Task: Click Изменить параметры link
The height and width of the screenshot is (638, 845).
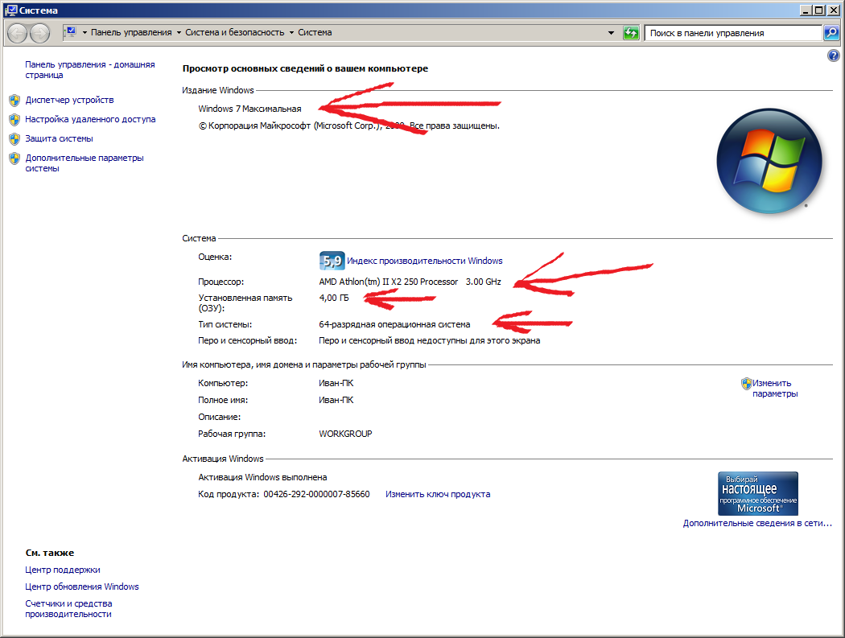Action: click(775, 389)
